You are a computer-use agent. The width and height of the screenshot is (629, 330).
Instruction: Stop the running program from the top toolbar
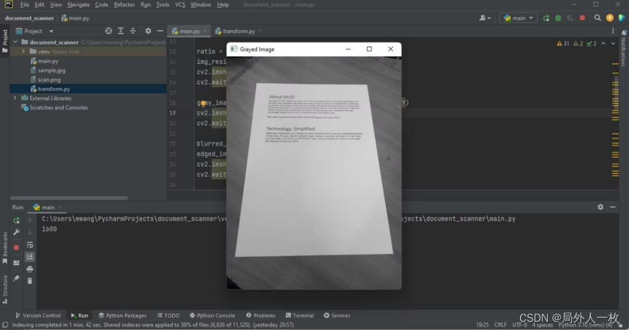(x=582, y=18)
